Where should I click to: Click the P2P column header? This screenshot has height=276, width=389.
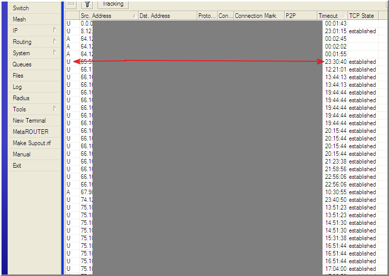(301, 16)
